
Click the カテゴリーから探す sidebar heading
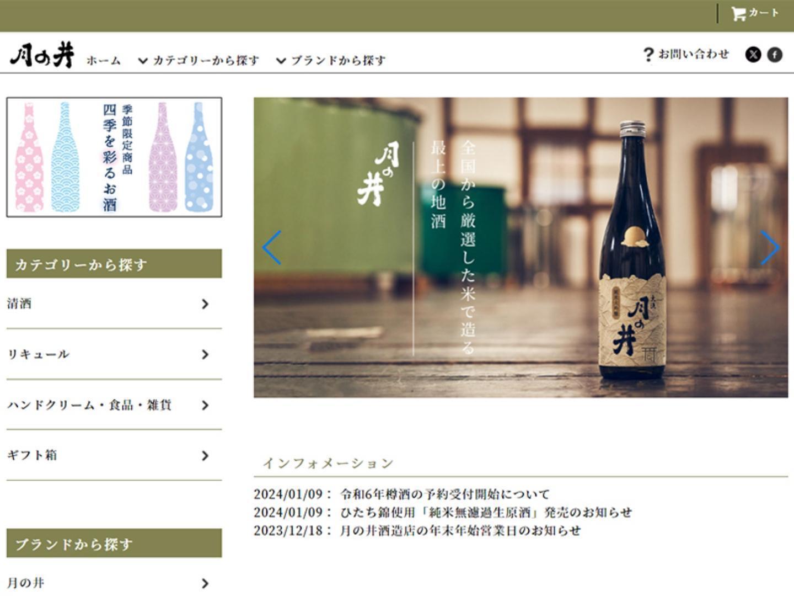(x=114, y=264)
